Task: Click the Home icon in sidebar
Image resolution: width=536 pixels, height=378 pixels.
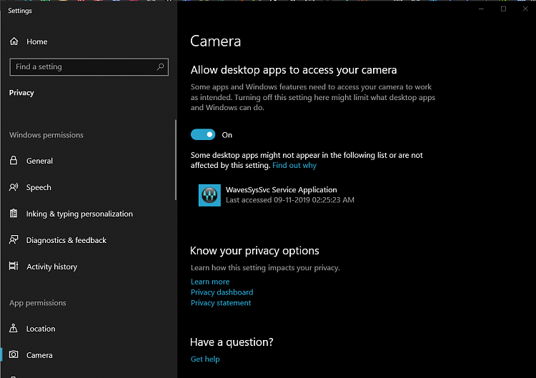Action: [x=14, y=41]
